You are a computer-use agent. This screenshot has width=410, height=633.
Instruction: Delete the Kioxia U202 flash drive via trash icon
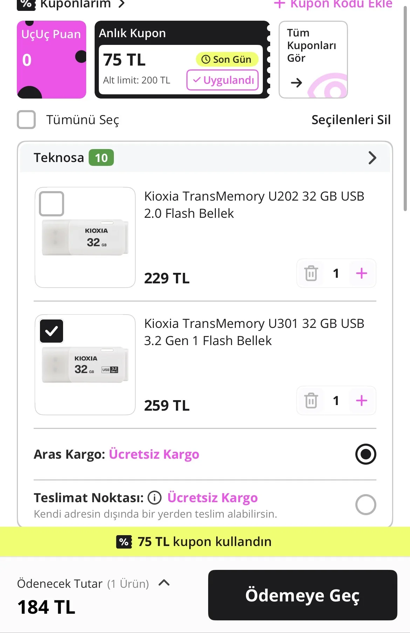tap(311, 274)
